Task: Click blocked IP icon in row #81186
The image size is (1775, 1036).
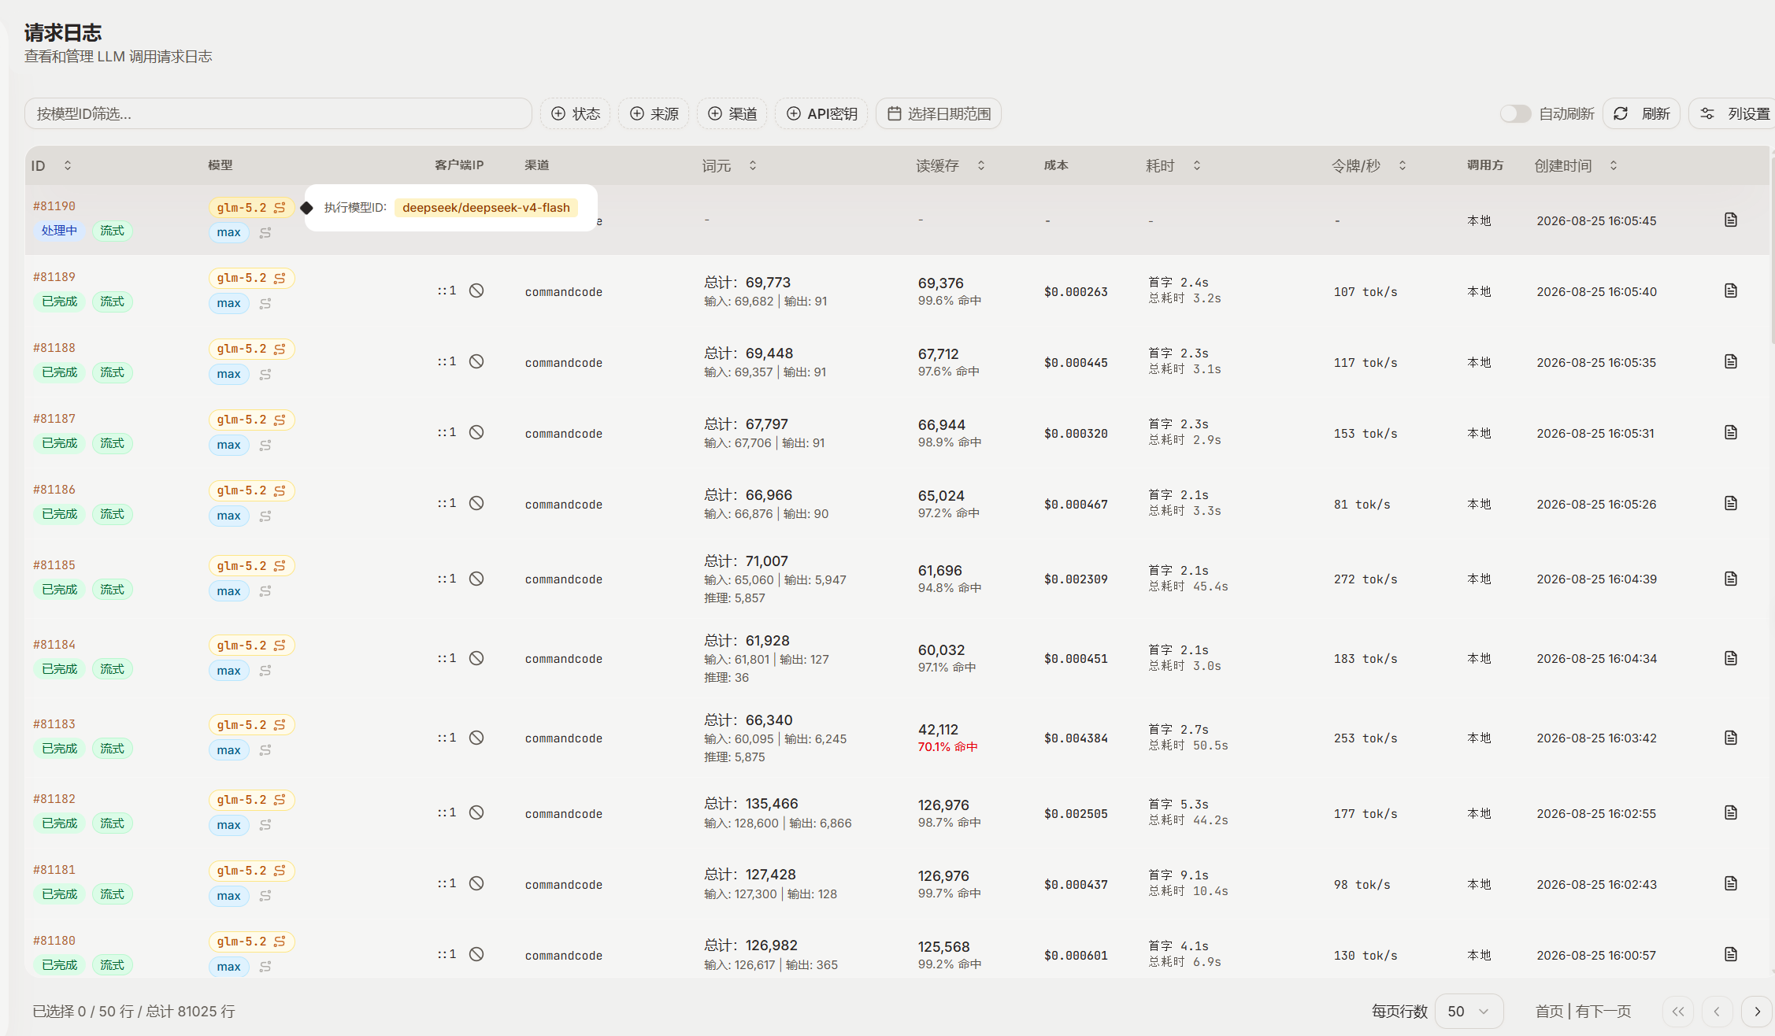Action: click(476, 503)
